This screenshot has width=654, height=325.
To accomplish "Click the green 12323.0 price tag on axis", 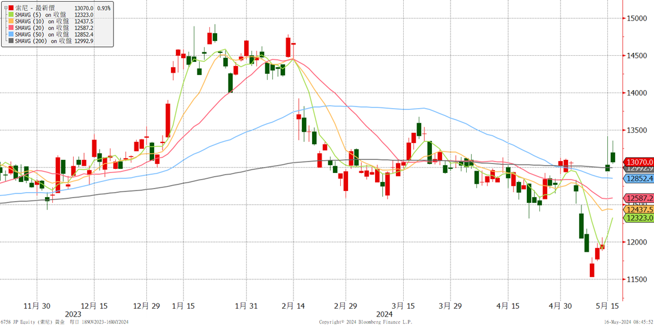I will point(638,218).
